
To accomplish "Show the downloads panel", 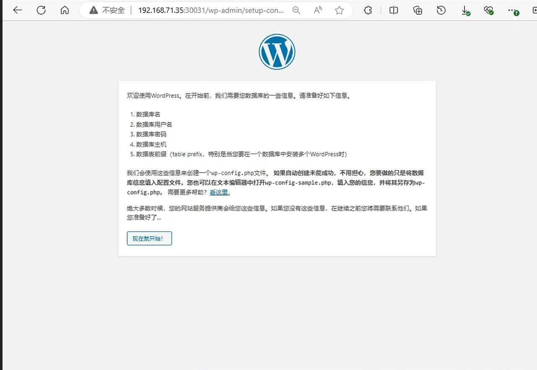I will 465,11.
